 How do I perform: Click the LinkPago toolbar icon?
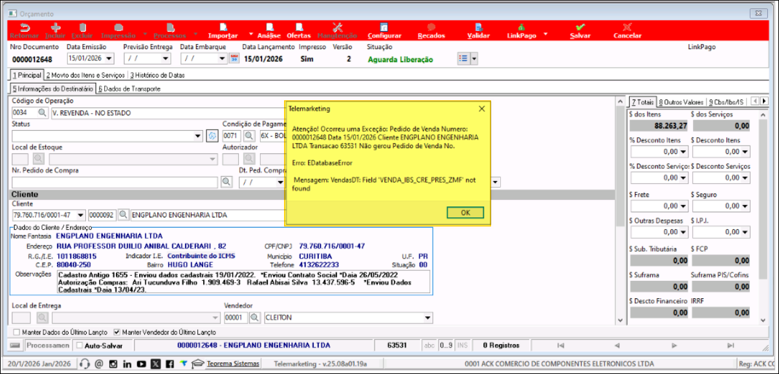pyautogui.click(x=521, y=30)
